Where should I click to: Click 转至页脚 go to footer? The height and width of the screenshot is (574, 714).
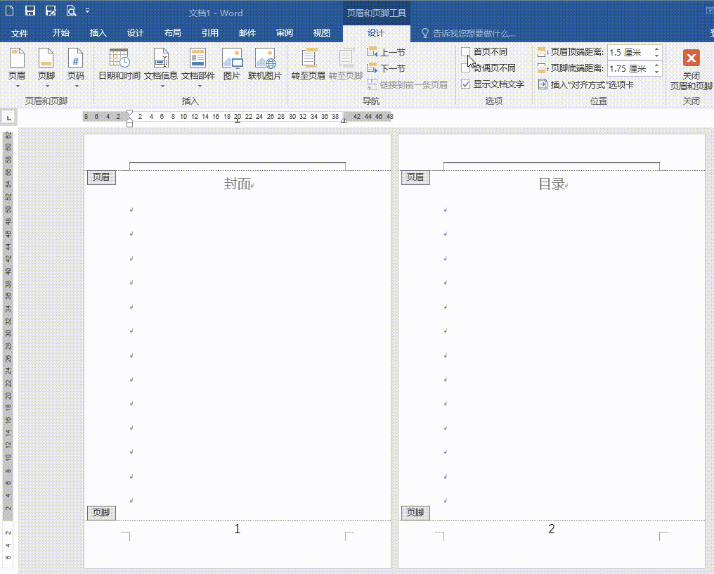coord(346,64)
